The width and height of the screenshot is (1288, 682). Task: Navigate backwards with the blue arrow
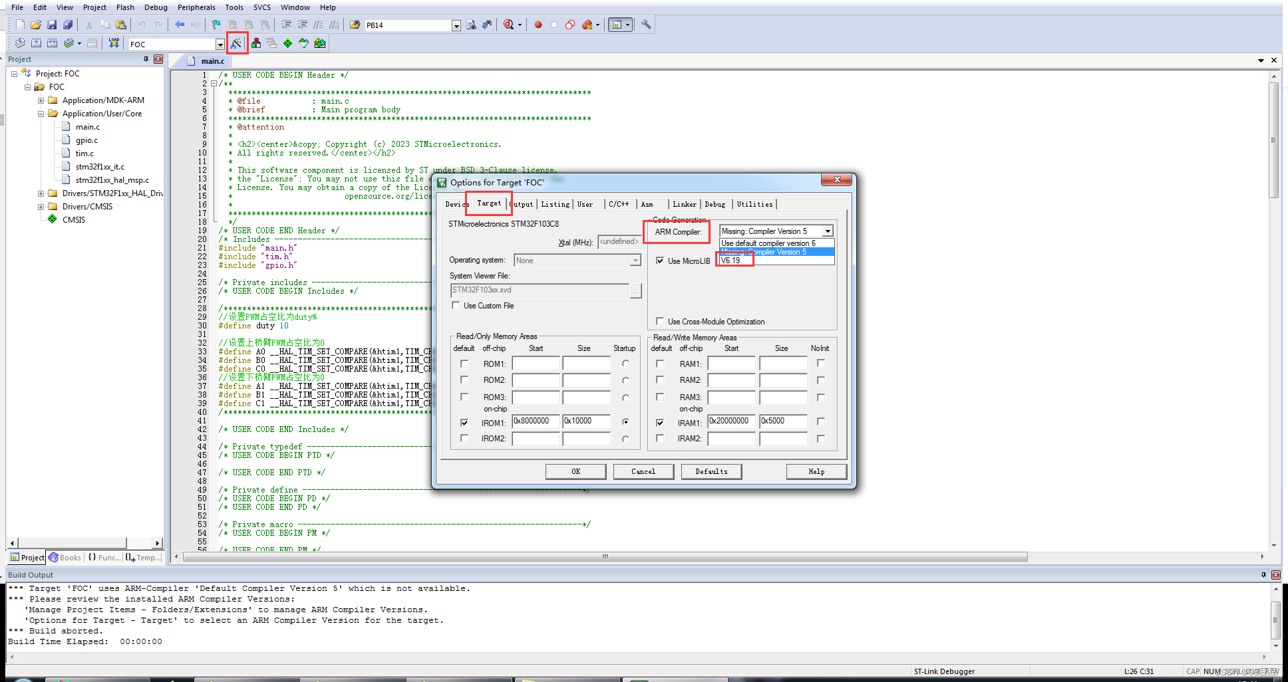click(x=180, y=25)
